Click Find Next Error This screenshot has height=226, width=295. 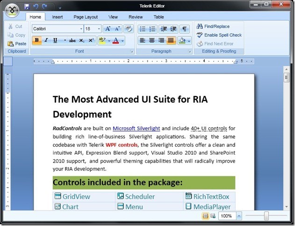tap(215, 43)
